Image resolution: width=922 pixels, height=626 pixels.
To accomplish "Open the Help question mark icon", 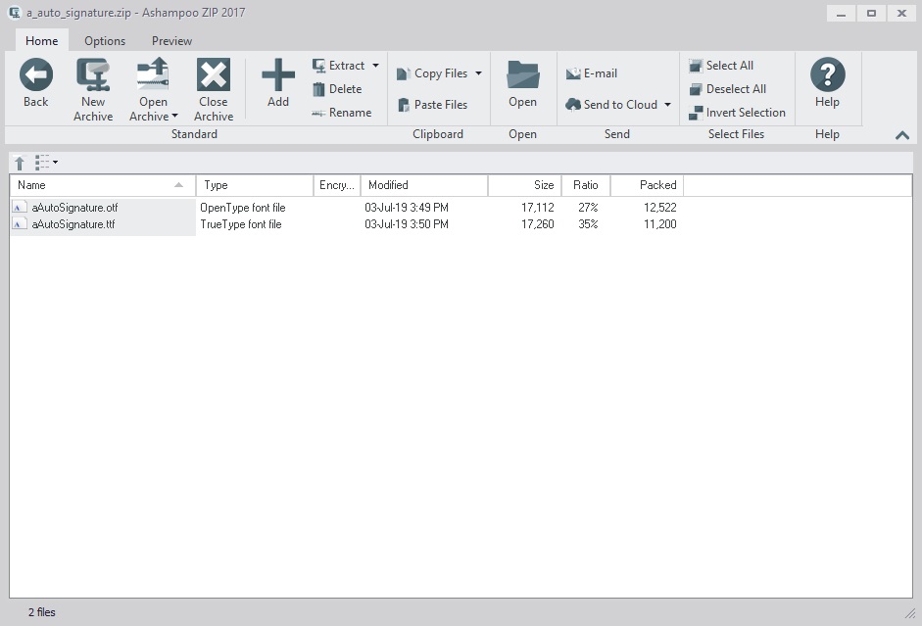I will 827,75.
